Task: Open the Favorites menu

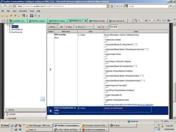Action: coord(23,11)
